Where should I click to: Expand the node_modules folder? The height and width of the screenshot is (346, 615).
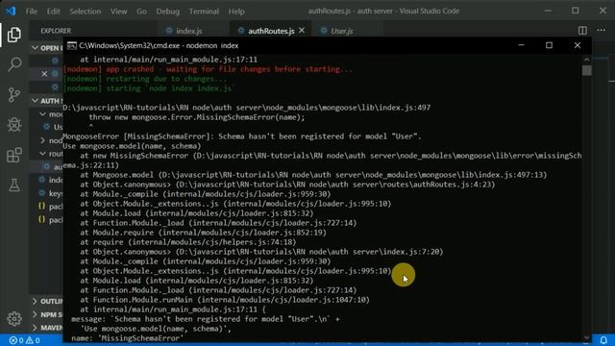coord(50,140)
